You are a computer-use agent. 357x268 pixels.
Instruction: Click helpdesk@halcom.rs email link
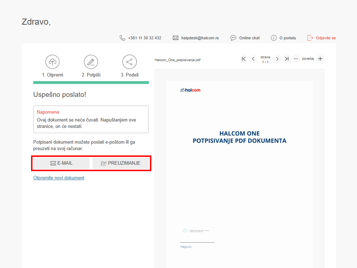200,38
